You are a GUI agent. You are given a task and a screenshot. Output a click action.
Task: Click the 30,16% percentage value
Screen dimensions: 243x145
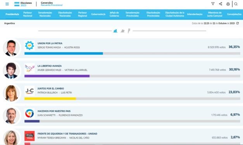pos(234,69)
